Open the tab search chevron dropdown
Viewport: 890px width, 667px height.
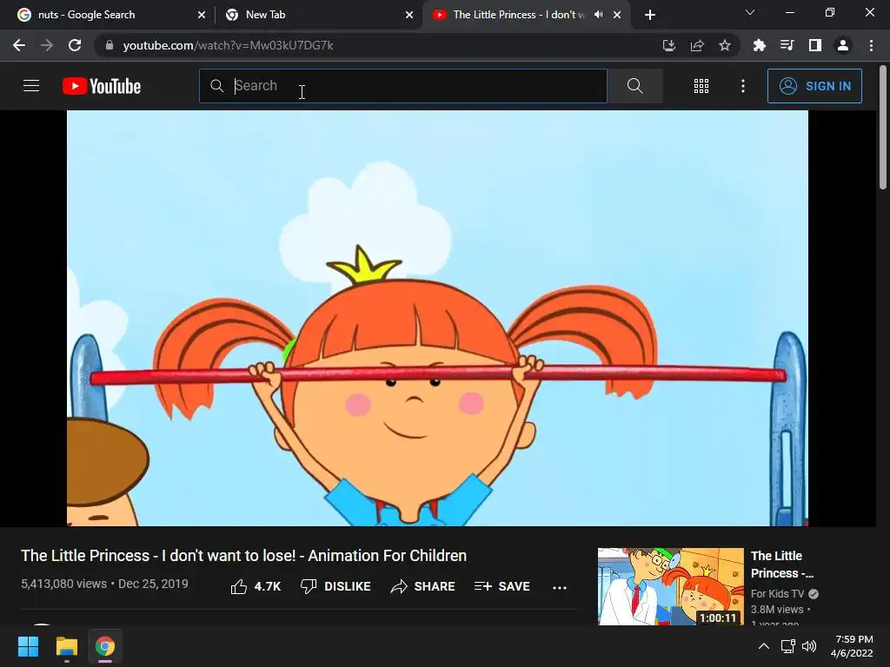(750, 12)
